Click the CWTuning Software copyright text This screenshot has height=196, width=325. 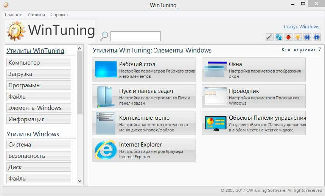coord(271,190)
